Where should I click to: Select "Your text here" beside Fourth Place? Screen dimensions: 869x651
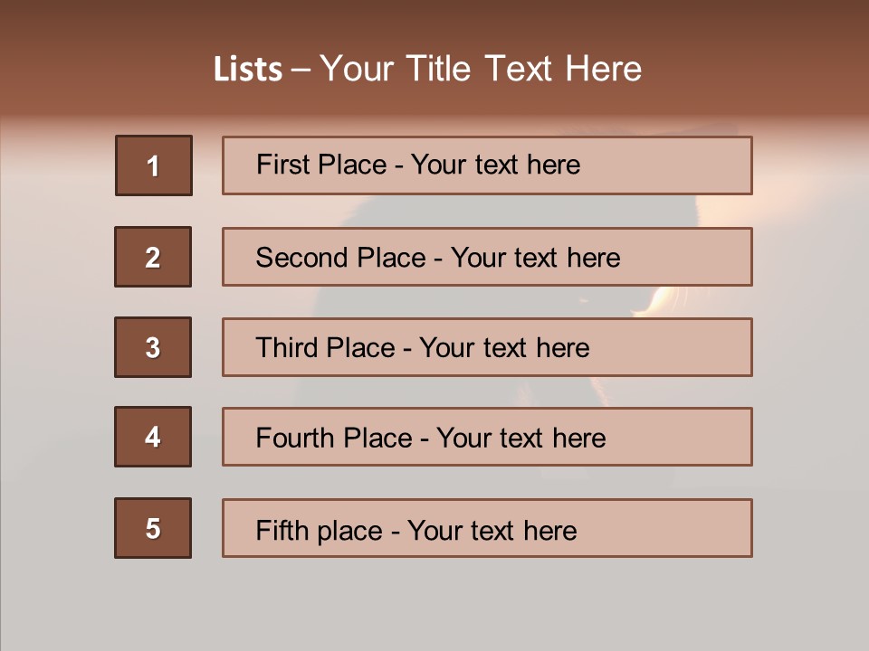coord(520,439)
